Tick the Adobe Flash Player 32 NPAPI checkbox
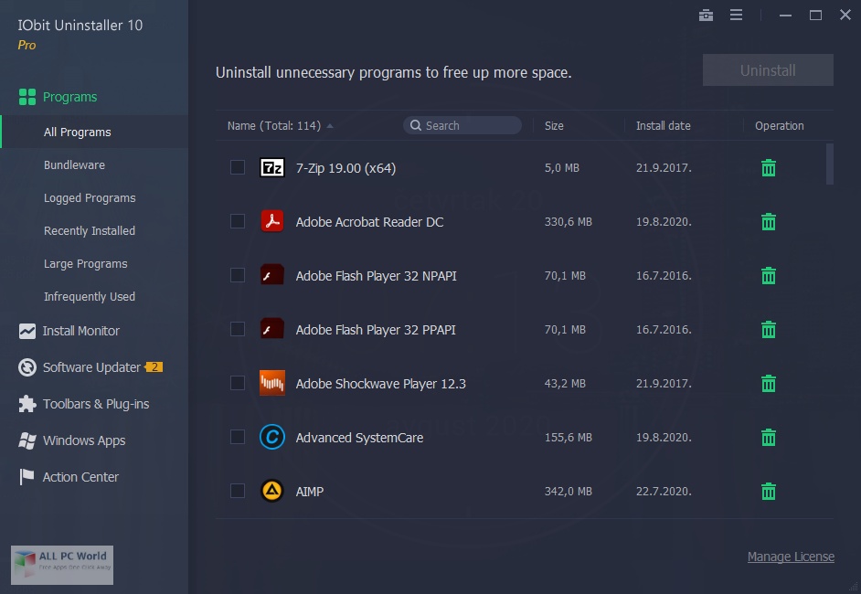This screenshot has width=861, height=594. coord(238,275)
